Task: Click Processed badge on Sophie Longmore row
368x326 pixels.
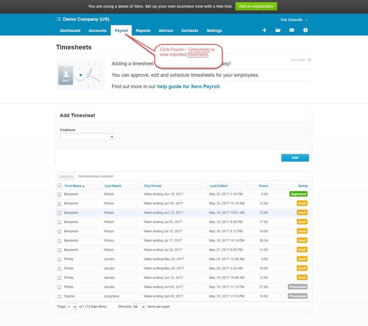Action: pos(297,296)
